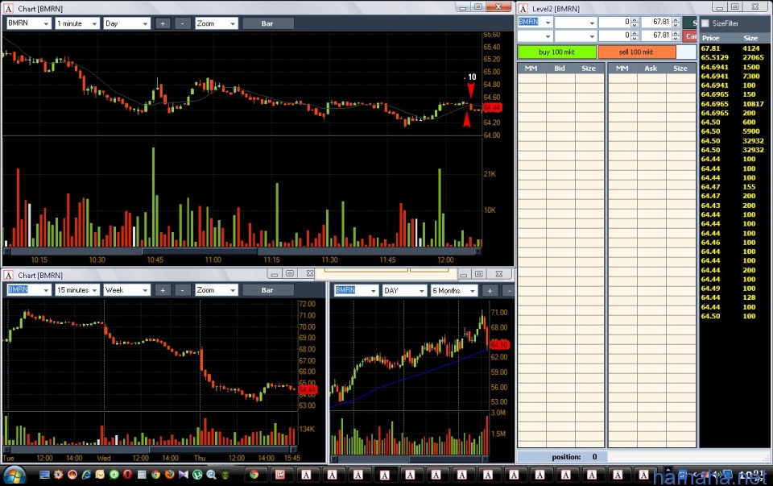Screen dimensions: 773x486
Task: Click the BMRN symbol field in Level2 window
Action: [535, 22]
